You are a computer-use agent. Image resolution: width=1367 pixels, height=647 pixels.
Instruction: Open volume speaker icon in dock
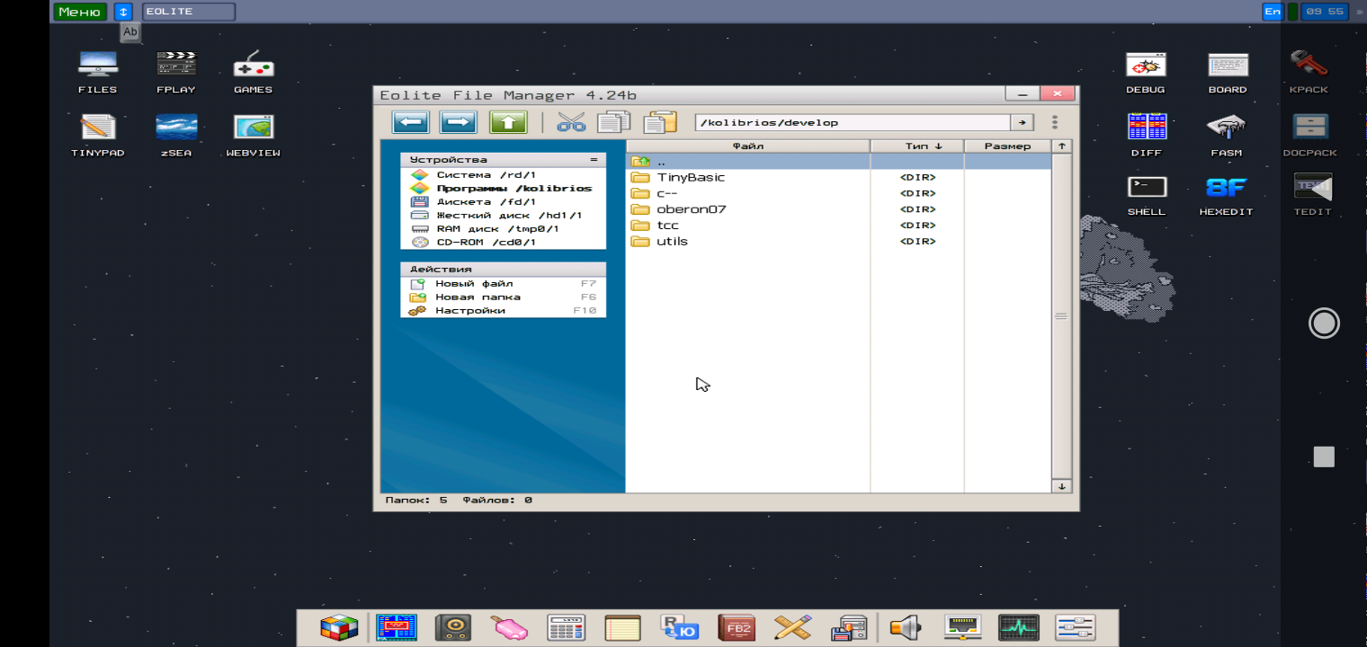(x=907, y=627)
